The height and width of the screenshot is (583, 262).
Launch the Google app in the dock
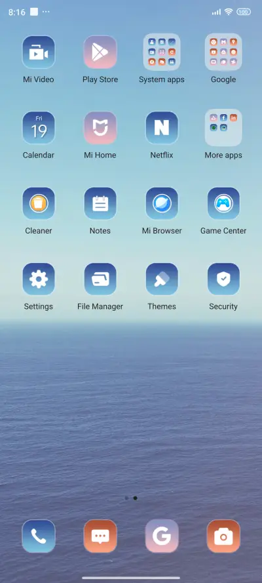click(162, 536)
